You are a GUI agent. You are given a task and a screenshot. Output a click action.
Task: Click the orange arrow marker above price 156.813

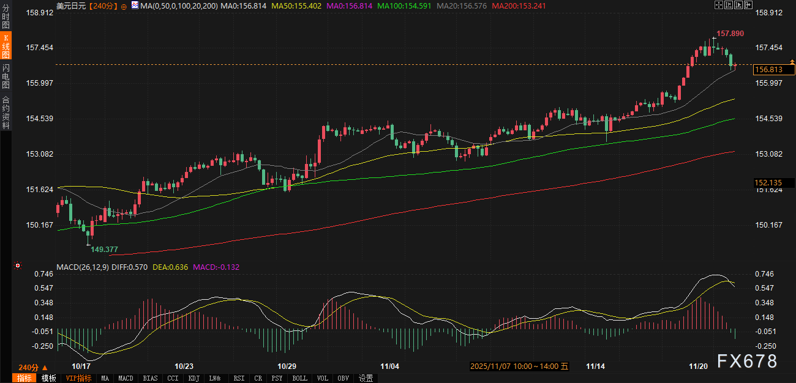[792, 62]
